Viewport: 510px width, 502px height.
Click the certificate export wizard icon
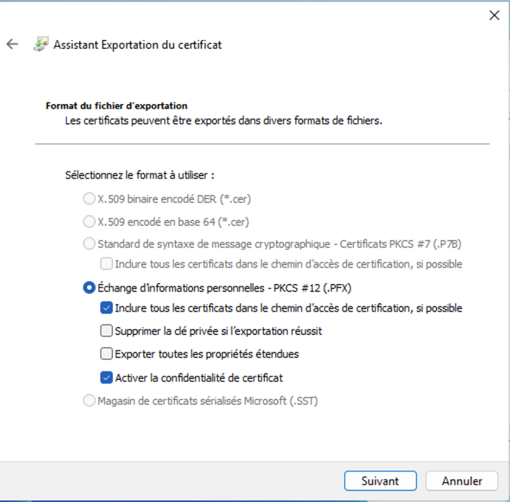[x=40, y=45]
